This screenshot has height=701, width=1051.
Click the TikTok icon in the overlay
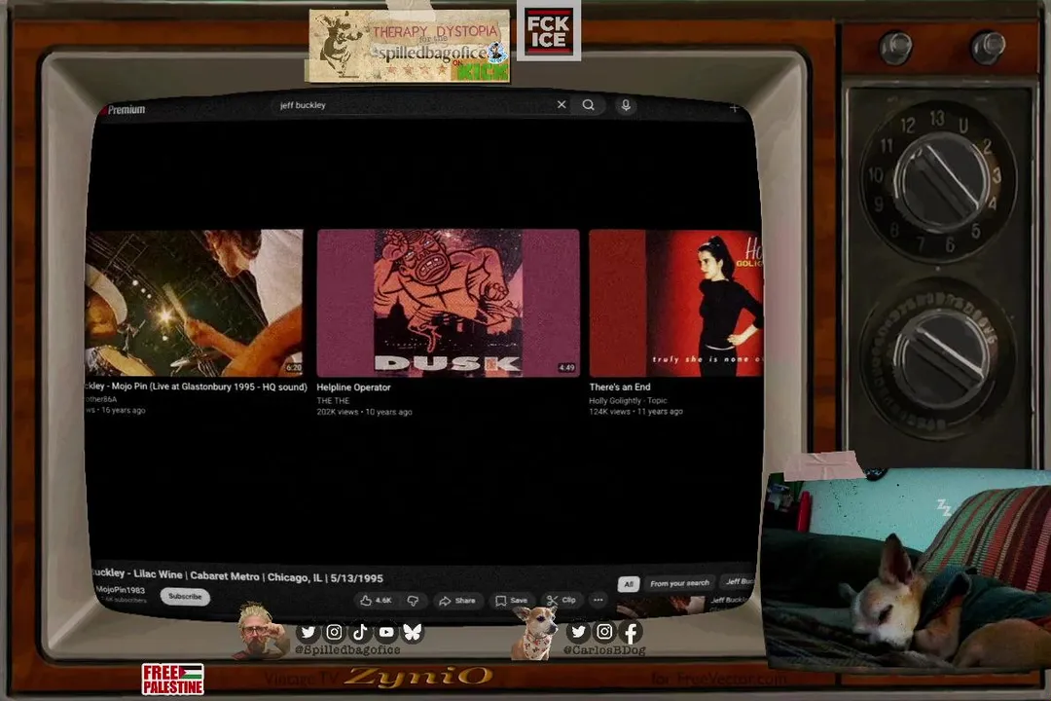(360, 632)
